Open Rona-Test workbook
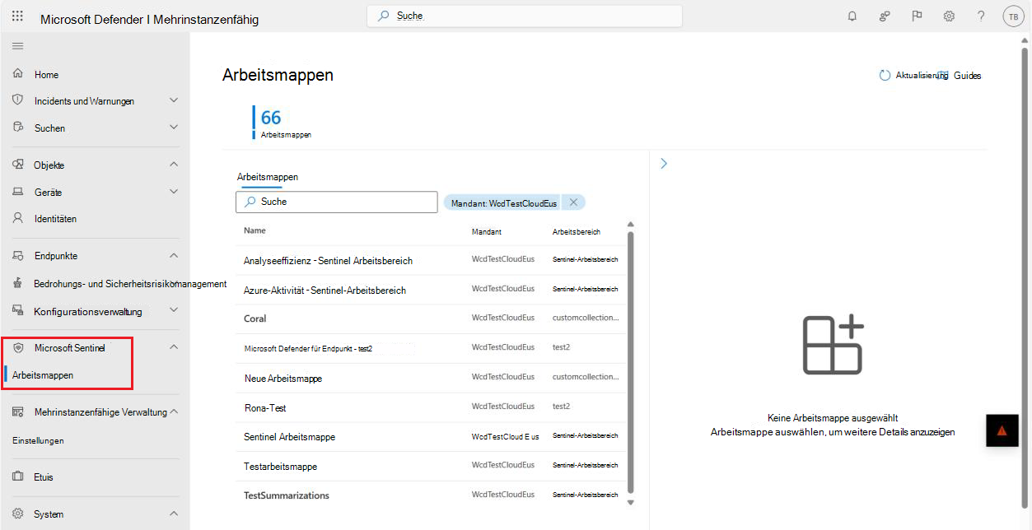Image resolution: width=1032 pixels, height=530 pixels. pos(265,407)
